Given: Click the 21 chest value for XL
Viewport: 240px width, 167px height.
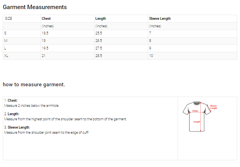Looking at the screenshot, I should click(44, 56).
